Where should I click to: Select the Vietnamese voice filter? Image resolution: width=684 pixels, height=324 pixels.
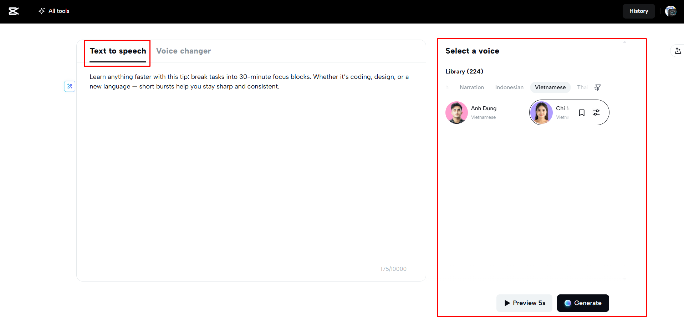click(550, 87)
